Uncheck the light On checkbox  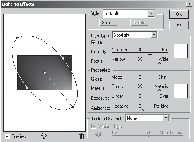(93, 42)
